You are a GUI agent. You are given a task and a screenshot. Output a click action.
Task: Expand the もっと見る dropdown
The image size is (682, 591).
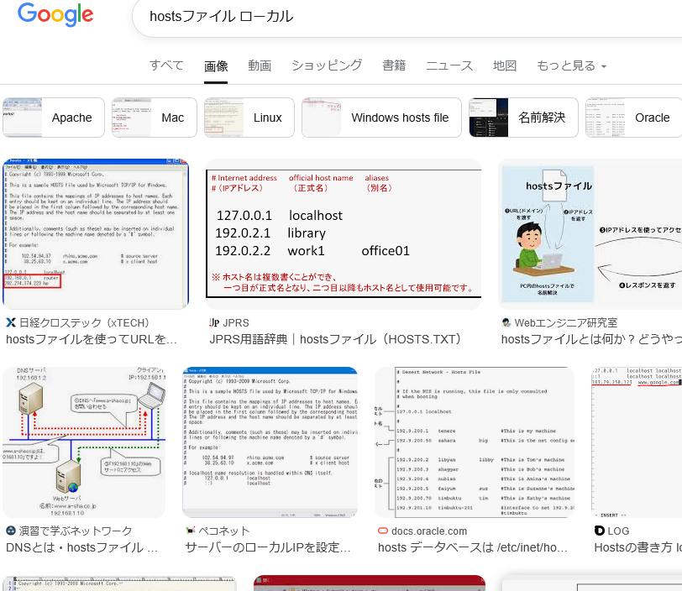[x=571, y=65]
